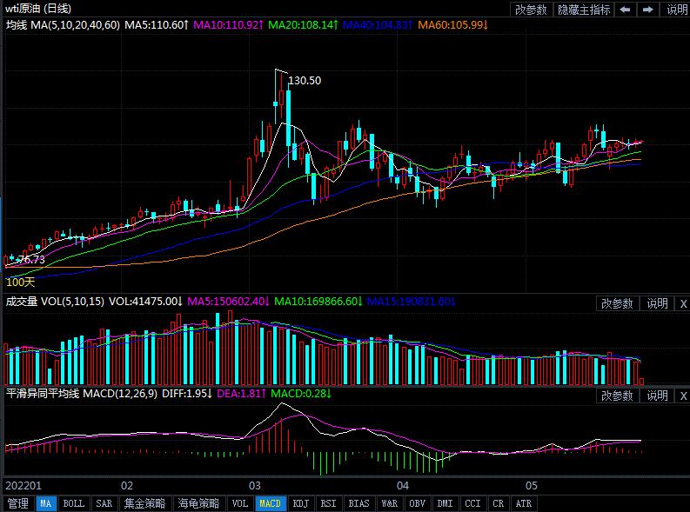
Task: Select the RSI indicator tab
Action: coord(328,503)
